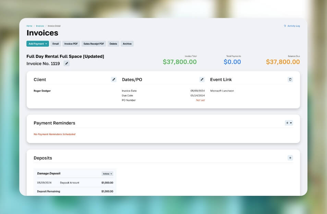
Task: Click the client name Roger Dodger
Action: 42,91
